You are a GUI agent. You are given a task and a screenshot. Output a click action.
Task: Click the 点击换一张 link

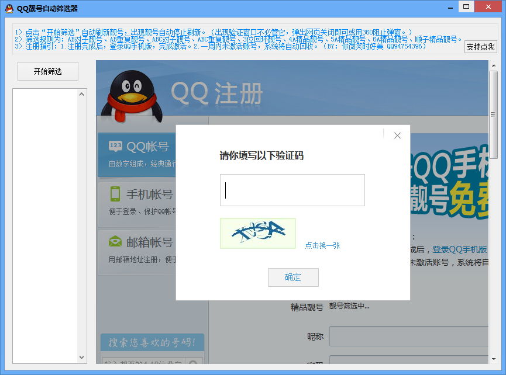pyautogui.click(x=322, y=245)
